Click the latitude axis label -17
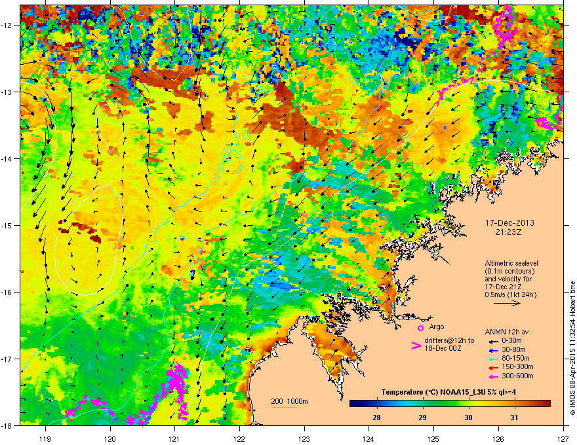This screenshot has height=445, width=577. [x=7, y=359]
